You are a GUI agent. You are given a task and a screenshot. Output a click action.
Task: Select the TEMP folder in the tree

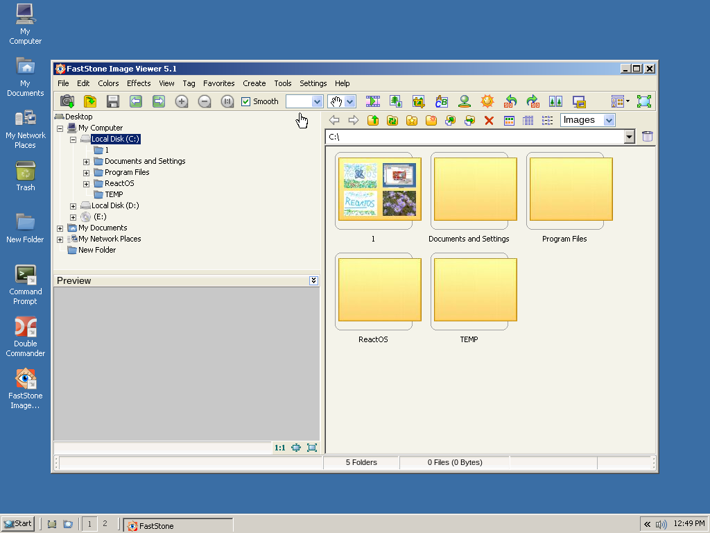pyautogui.click(x=114, y=194)
